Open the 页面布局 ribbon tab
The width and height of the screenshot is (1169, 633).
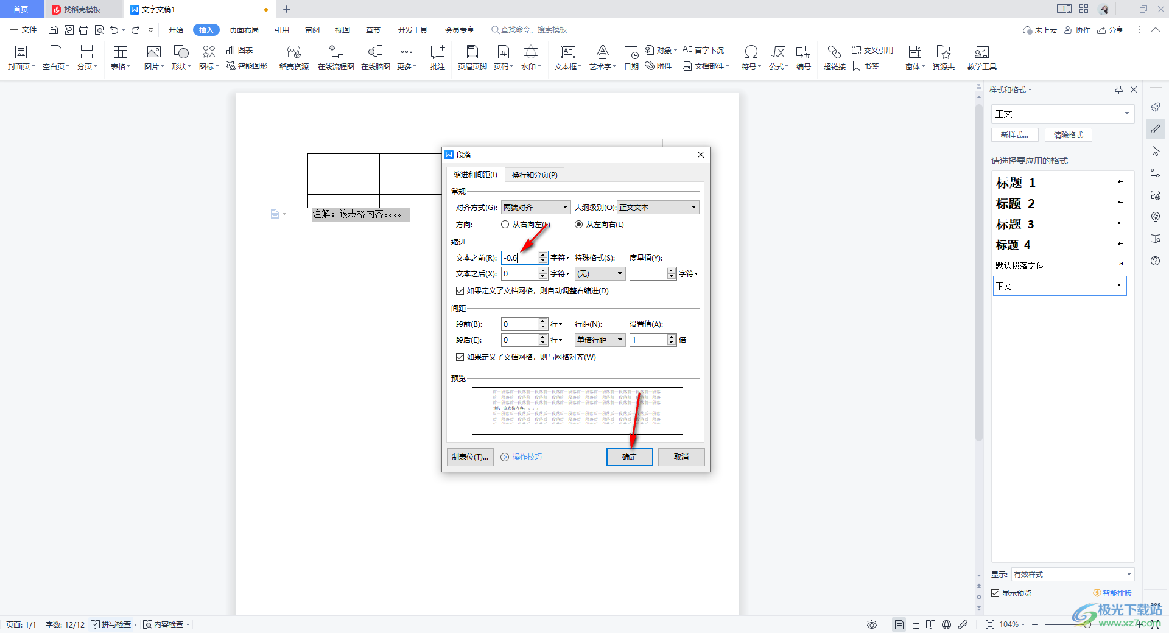coord(244,30)
